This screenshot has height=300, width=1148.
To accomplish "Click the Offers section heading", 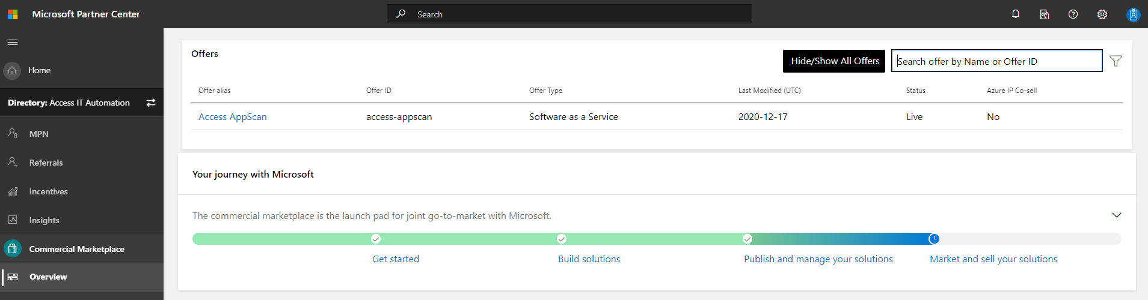I will click(x=205, y=54).
